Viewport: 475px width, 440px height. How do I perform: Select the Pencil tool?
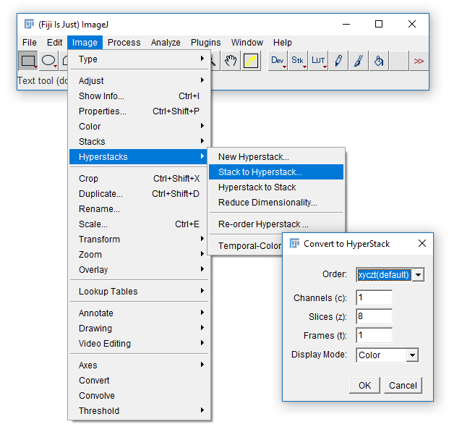point(338,61)
